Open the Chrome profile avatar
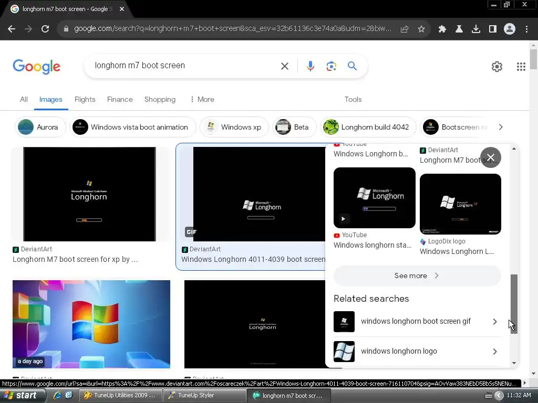The height and width of the screenshot is (403, 538). (x=510, y=29)
